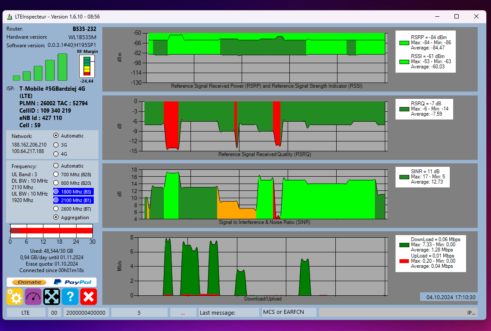Click the IP address 100.64.217.188

tap(28, 151)
